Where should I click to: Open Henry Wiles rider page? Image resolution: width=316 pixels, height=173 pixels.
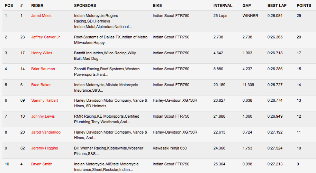(x=42, y=53)
